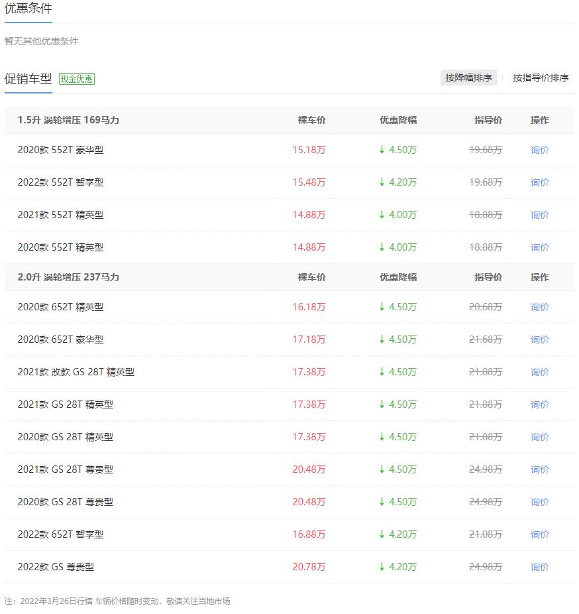Select model name 2022款 552T 智享型
Image resolution: width=579 pixels, height=614 pixels.
pos(61,182)
